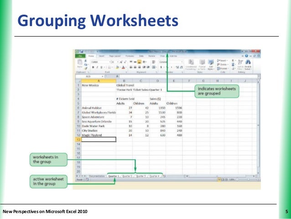The image size is (291, 219).
Task: Select the Quarter 4 sheet tab
Action: coord(155,176)
